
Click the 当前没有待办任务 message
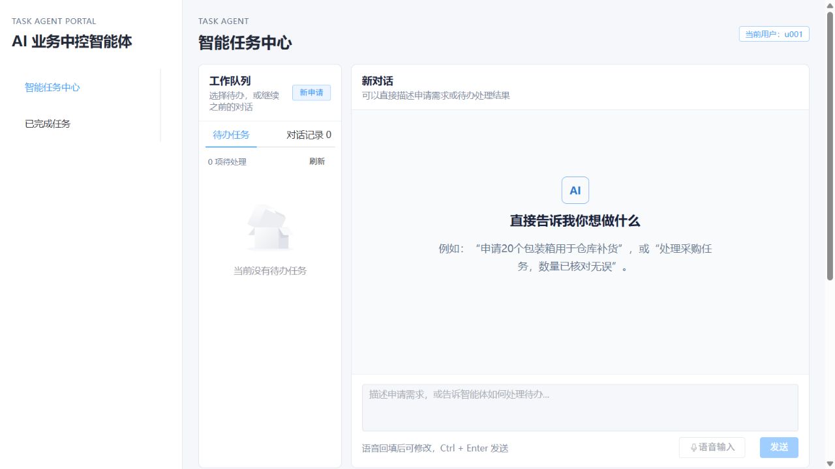coord(270,270)
